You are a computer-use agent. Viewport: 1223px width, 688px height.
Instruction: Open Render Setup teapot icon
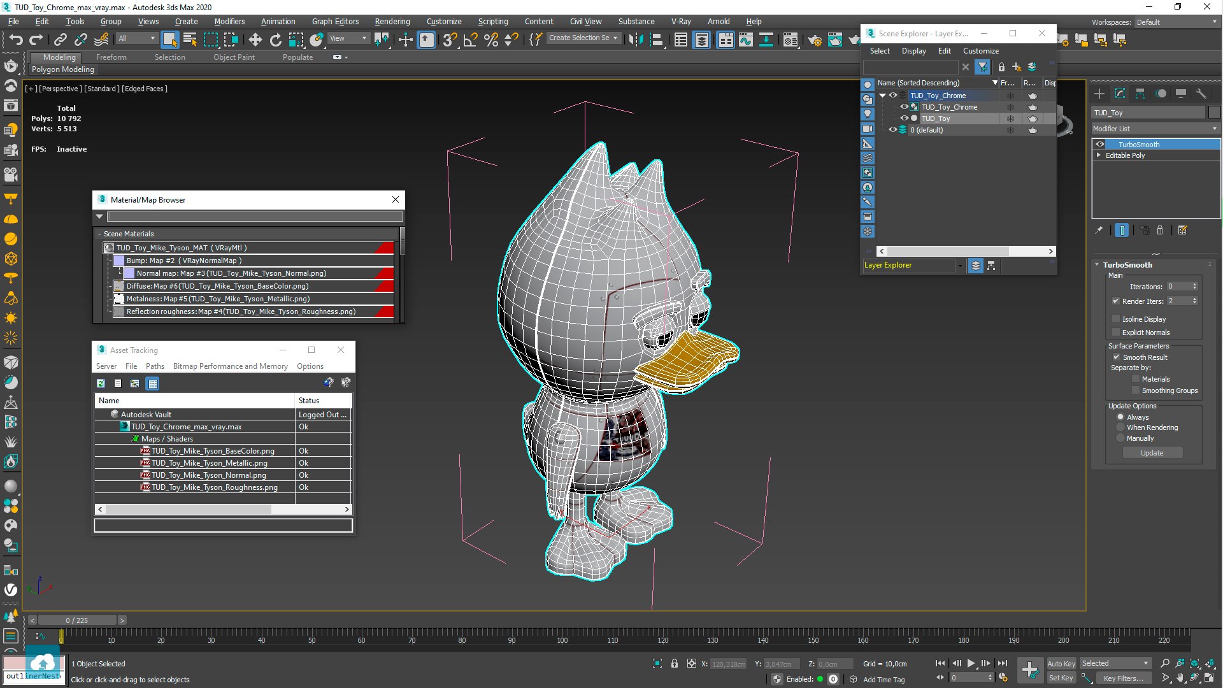(815, 40)
